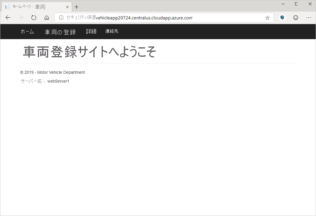View site information via the info icon
Screen dimensions: 316x216
click(x=61, y=18)
